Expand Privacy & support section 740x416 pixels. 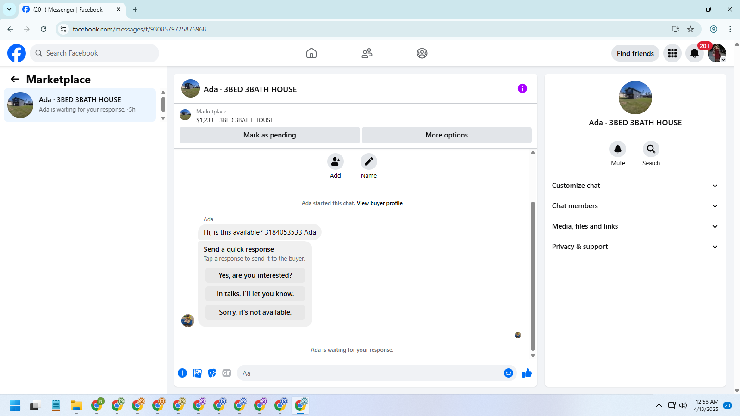(x=635, y=247)
